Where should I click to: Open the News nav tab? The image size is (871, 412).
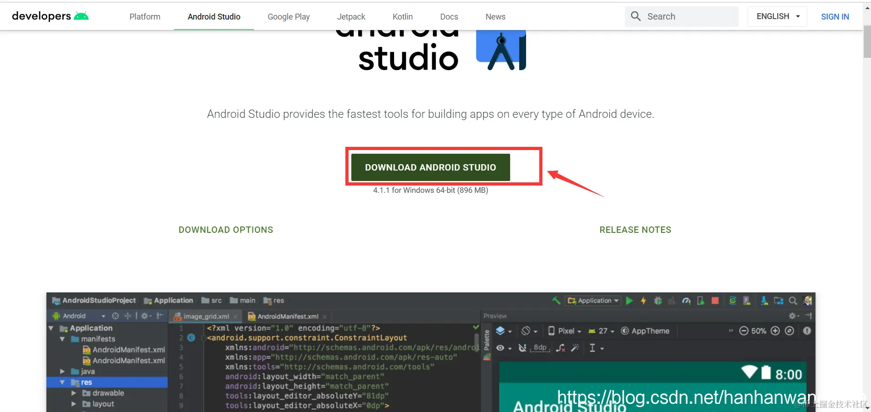pyautogui.click(x=495, y=17)
